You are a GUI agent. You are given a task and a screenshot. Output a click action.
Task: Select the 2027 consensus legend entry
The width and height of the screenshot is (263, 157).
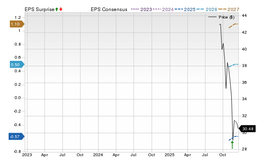[x=228, y=9]
